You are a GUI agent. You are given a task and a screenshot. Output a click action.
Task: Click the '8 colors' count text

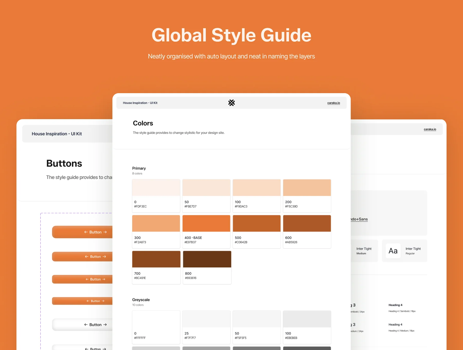(137, 173)
